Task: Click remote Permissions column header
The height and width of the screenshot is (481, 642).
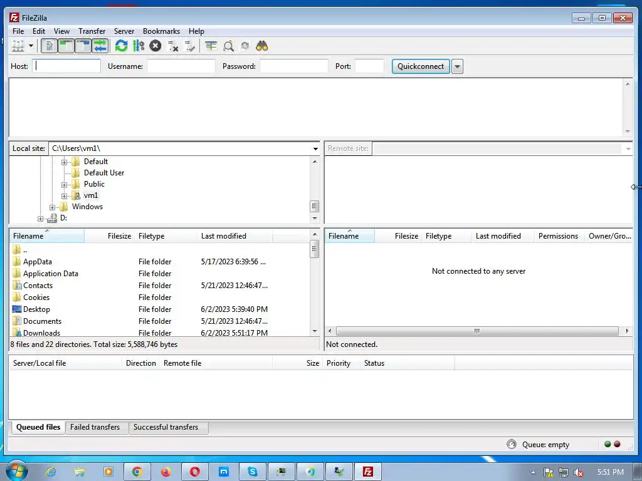Action: pyautogui.click(x=559, y=236)
